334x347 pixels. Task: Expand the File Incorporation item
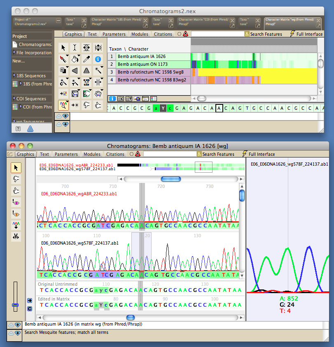(14, 52)
